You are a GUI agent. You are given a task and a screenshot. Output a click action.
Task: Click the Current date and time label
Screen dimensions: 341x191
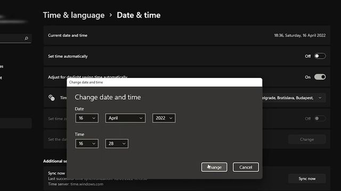tap(68, 36)
